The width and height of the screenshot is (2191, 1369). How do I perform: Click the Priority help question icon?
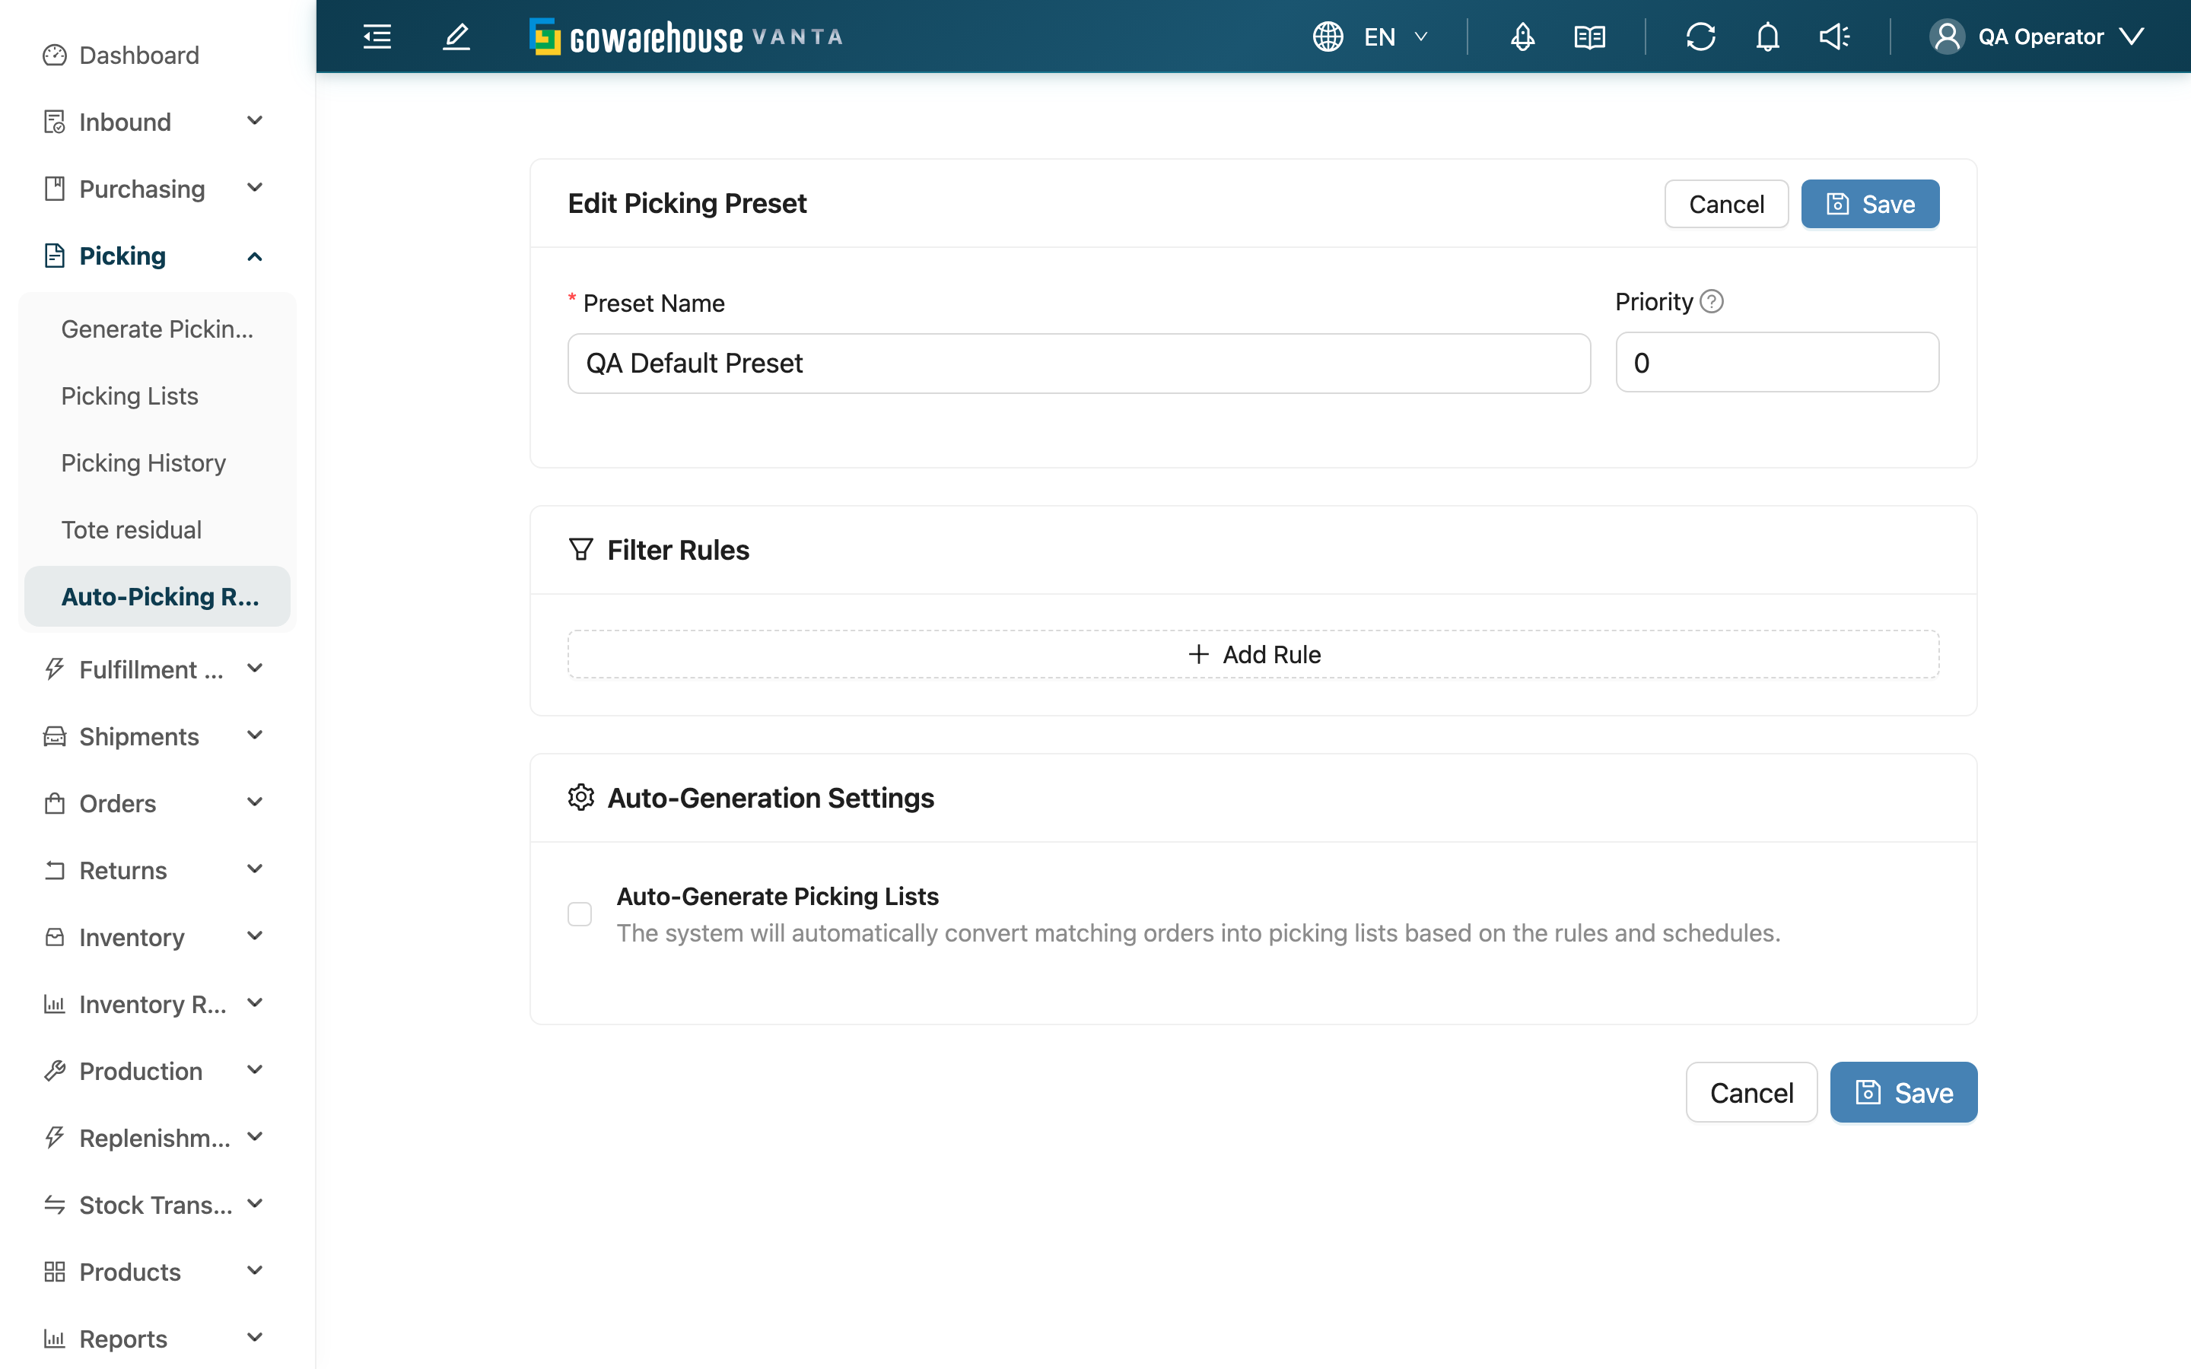pyautogui.click(x=1711, y=301)
